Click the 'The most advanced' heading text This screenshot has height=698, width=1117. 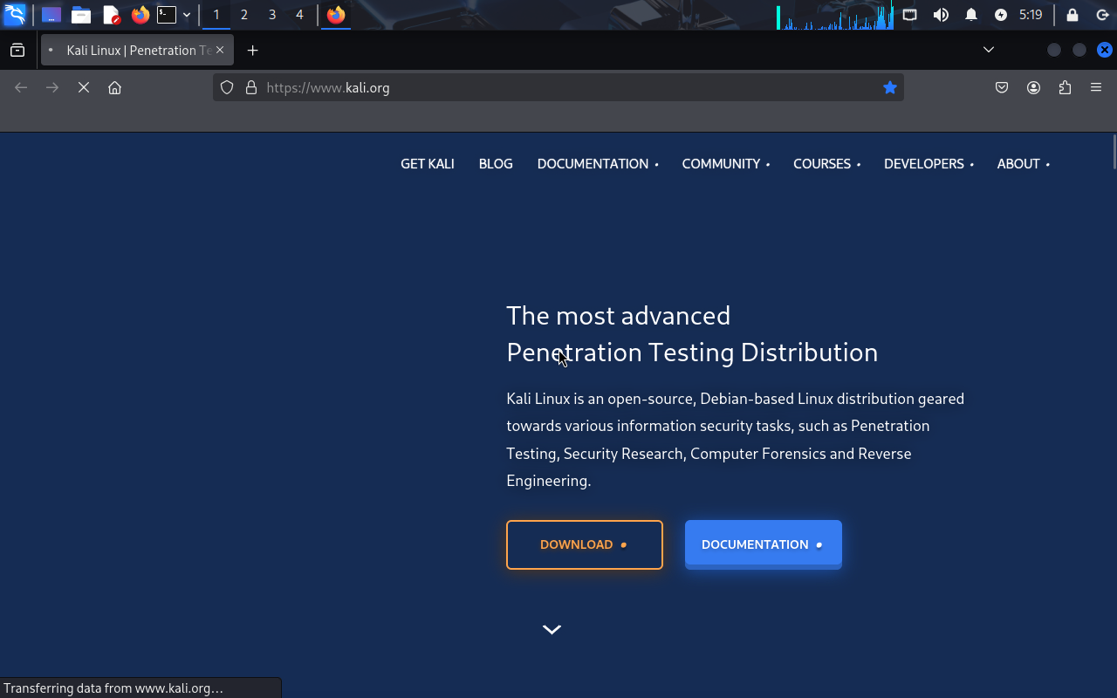click(619, 315)
